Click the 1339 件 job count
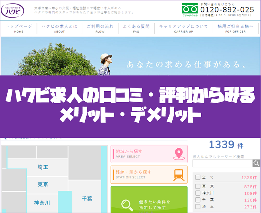Image resolution: width=261 pixels, height=213 pixels. click(226, 145)
